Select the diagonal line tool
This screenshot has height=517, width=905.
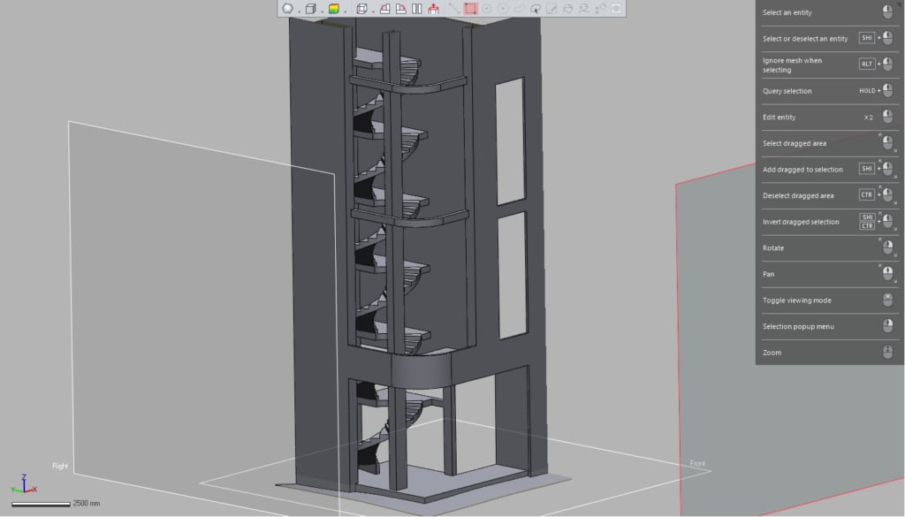pyautogui.click(x=454, y=9)
